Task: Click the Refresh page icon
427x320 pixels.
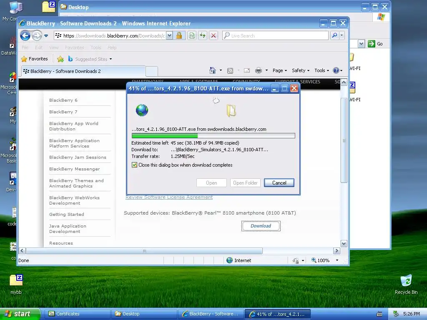Action: click(x=203, y=36)
